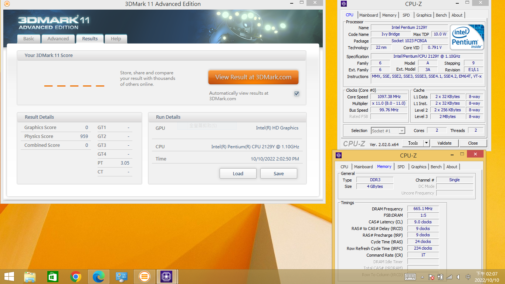The image size is (505, 284).
Task: Click the processor Name field Intel Pentium 2129Y
Action: pos(409,27)
